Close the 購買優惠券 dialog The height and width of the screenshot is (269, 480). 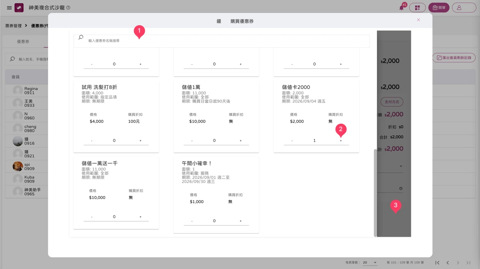coord(418,20)
